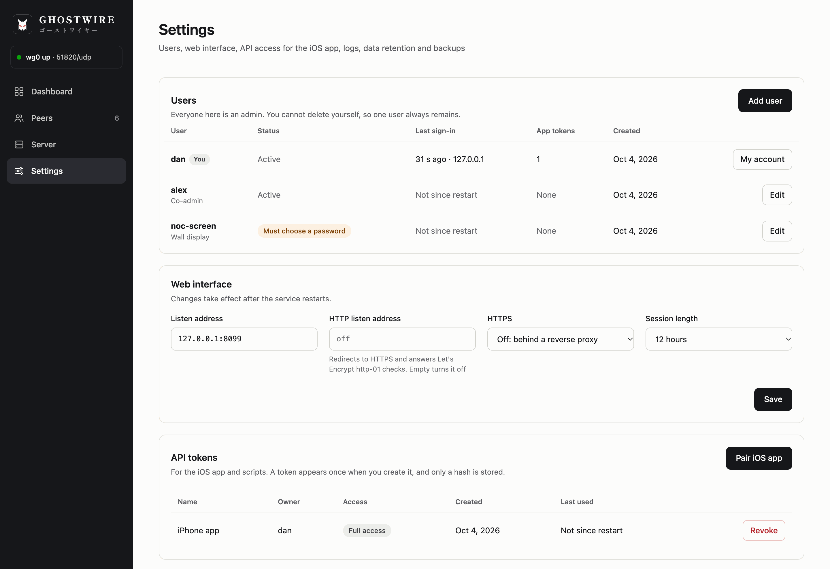Click the You badge beside dan

199,159
